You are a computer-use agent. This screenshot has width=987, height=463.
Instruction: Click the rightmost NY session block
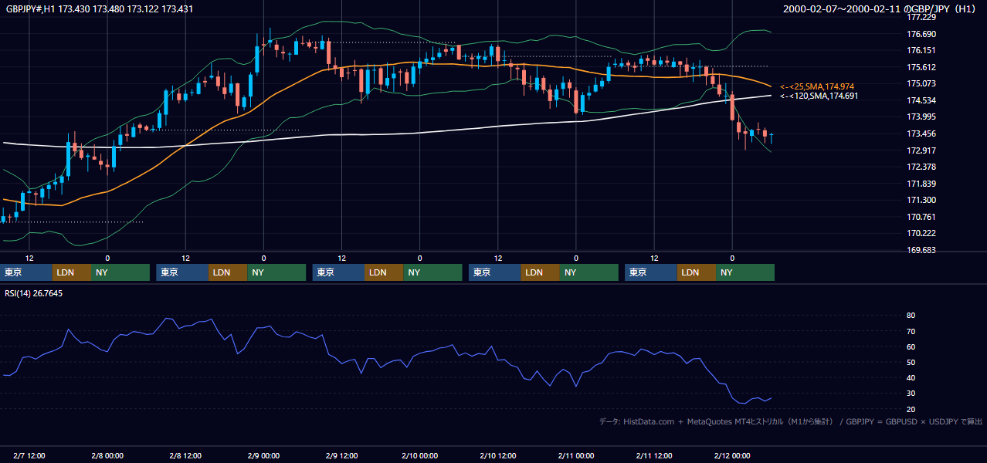pos(745,272)
